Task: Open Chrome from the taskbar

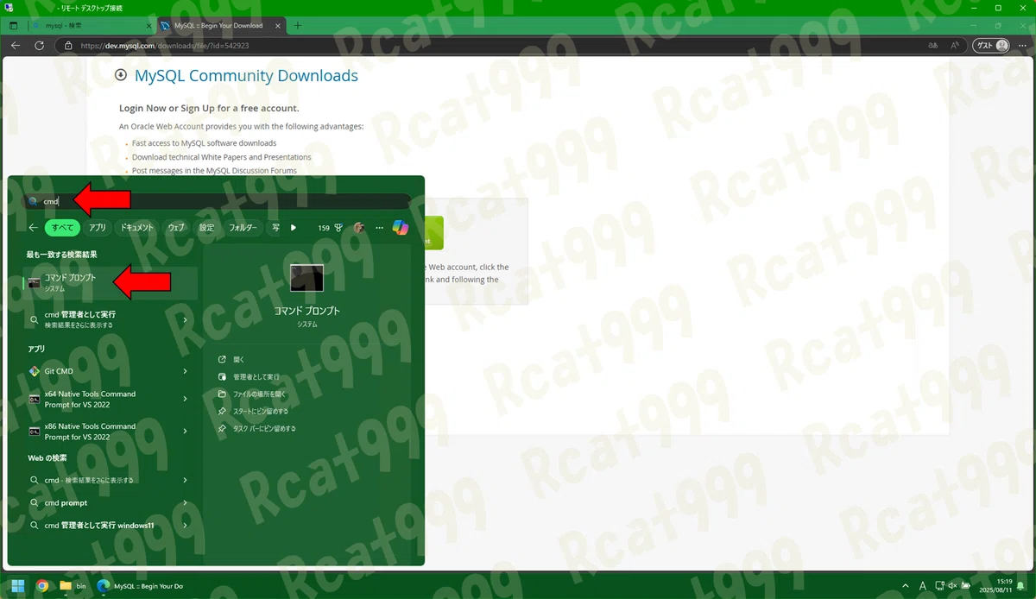Action: [x=41, y=586]
